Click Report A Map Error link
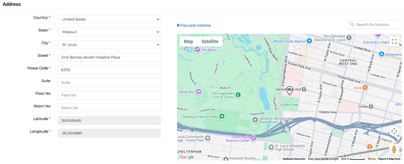 click(389, 159)
